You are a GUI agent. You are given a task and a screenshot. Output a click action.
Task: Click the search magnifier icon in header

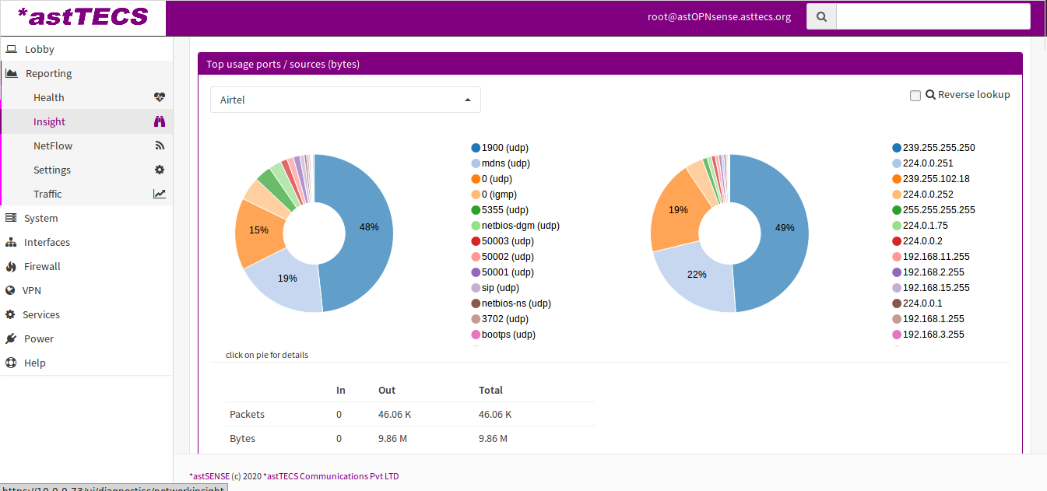pos(821,16)
